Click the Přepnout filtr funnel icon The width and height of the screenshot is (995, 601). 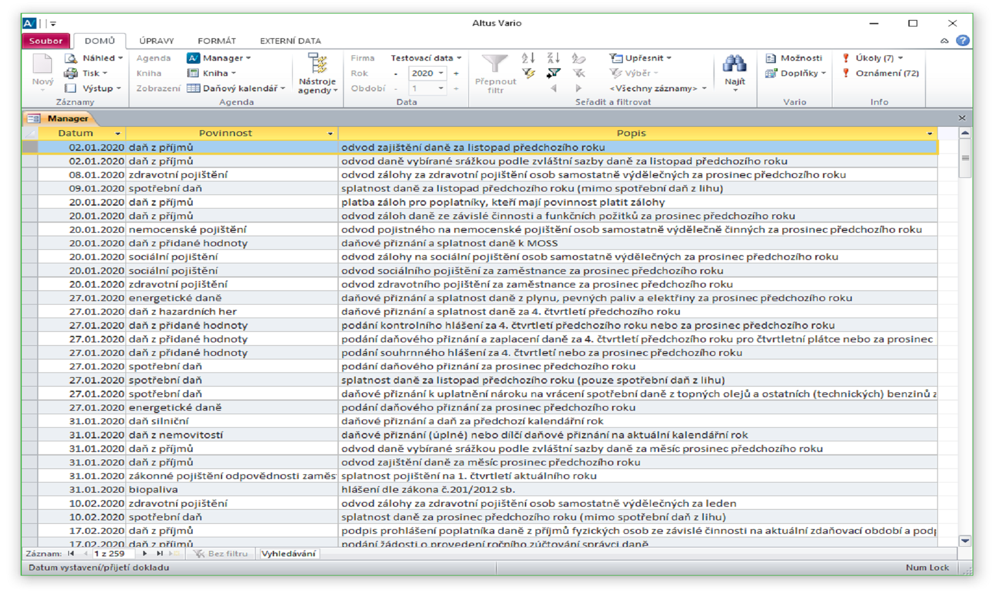[495, 64]
